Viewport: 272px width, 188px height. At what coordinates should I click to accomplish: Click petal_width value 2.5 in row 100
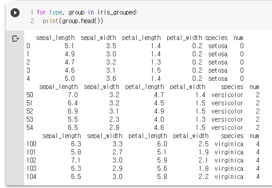click(x=204, y=143)
